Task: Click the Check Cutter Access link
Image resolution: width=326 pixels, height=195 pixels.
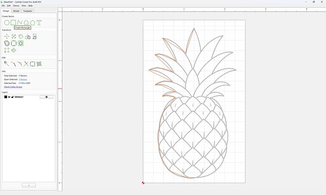Action: click(13, 87)
